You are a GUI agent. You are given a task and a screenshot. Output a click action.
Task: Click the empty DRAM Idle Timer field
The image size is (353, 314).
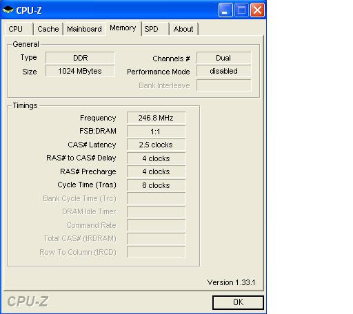coord(156,211)
